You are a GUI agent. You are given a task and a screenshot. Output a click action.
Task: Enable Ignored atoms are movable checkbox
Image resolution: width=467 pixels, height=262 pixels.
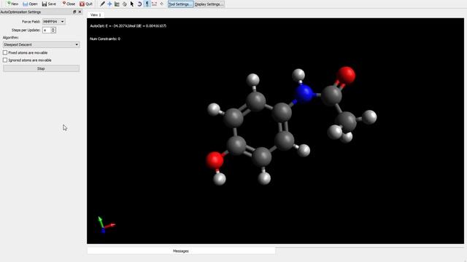tap(5, 60)
